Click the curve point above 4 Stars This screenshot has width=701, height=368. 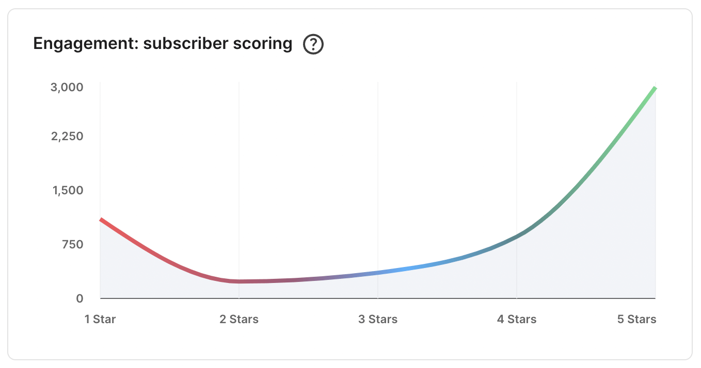pyautogui.click(x=517, y=237)
